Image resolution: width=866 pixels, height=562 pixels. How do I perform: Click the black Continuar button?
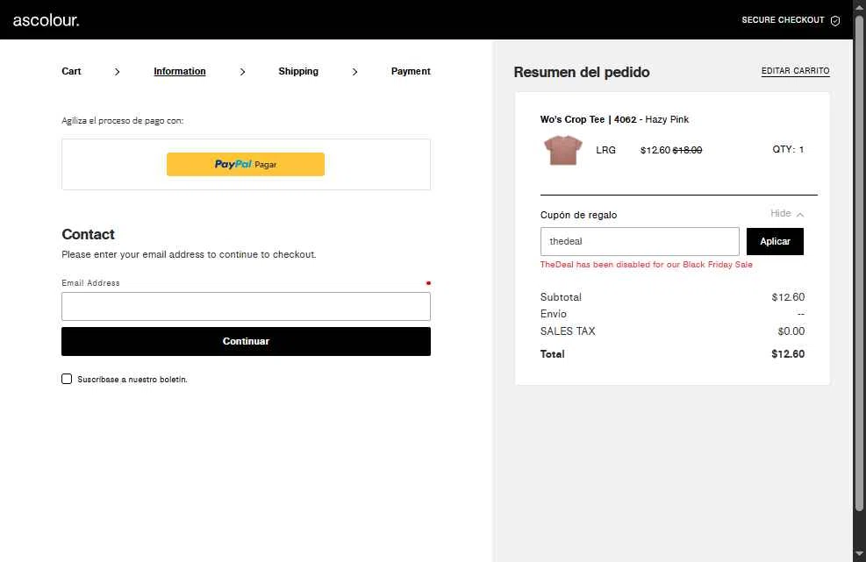click(x=246, y=341)
